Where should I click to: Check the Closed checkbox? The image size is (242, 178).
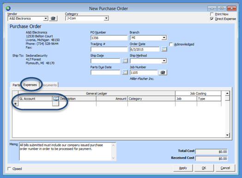9,169
